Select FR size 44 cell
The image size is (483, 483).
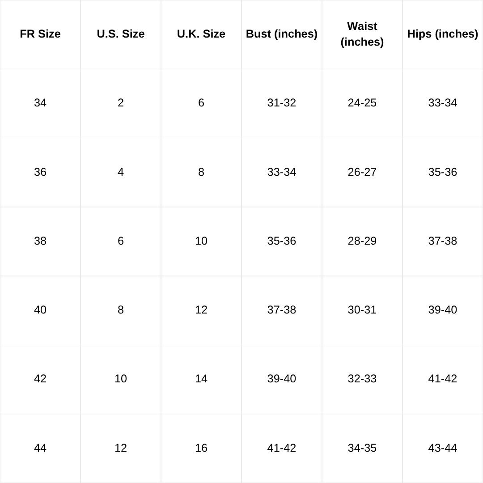(x=40, y=448)
